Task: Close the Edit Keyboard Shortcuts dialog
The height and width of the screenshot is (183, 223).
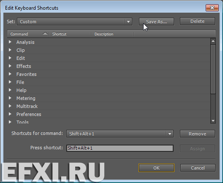Action: (212, 8)
